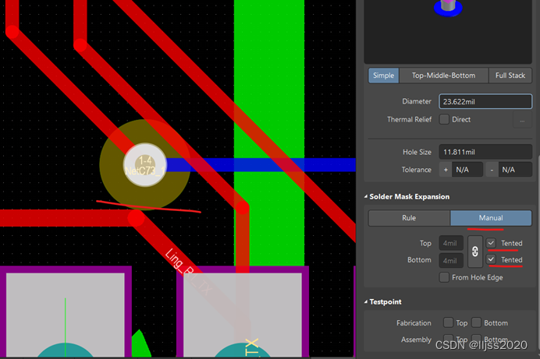The width and height of the screenshot is (540, 359).
Task: Uncheck the Top Tented checkbox
Action: click(491, 243)
